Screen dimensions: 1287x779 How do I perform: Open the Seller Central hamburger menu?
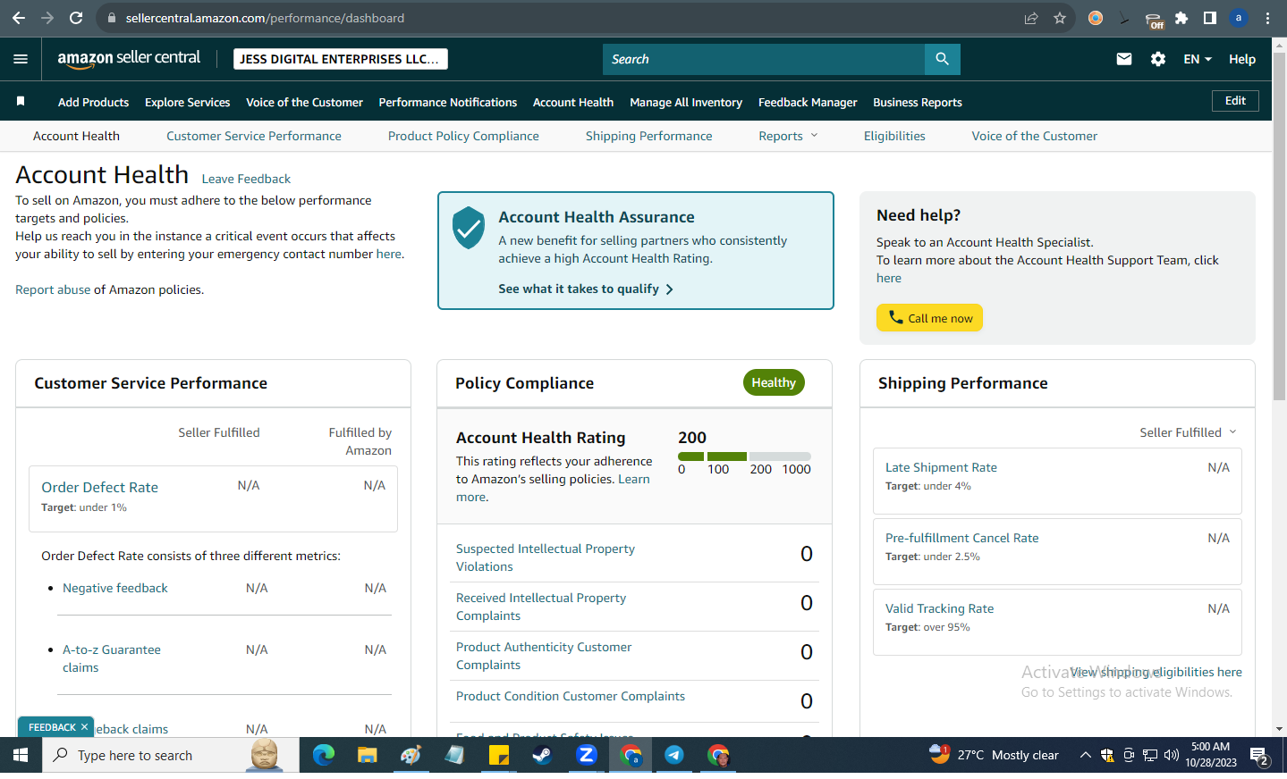[x=21, y=59]
